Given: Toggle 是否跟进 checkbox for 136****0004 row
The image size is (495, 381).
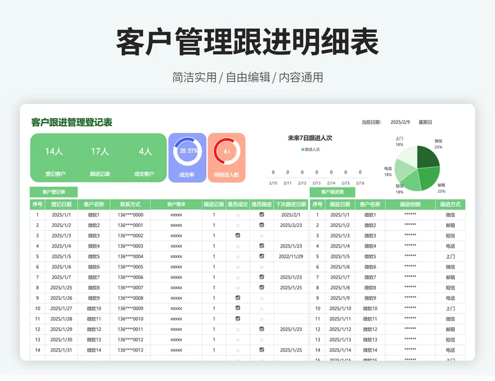Looking at the screenshot, I should (x=262, y=256).
